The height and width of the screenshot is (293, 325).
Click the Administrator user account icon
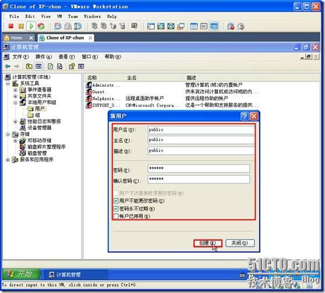(x=89, y=85)
